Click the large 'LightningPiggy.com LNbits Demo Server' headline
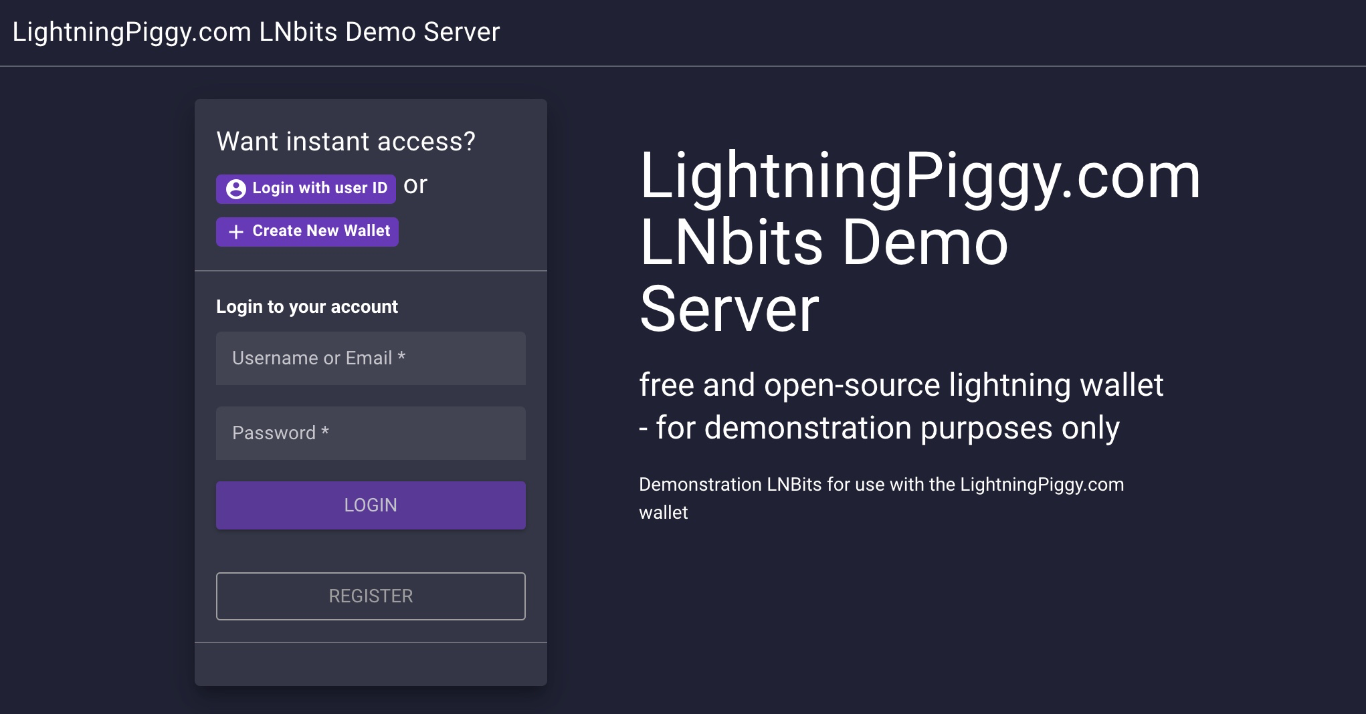Viewport: 1366px width, 714px height. [x=920, y=242]
